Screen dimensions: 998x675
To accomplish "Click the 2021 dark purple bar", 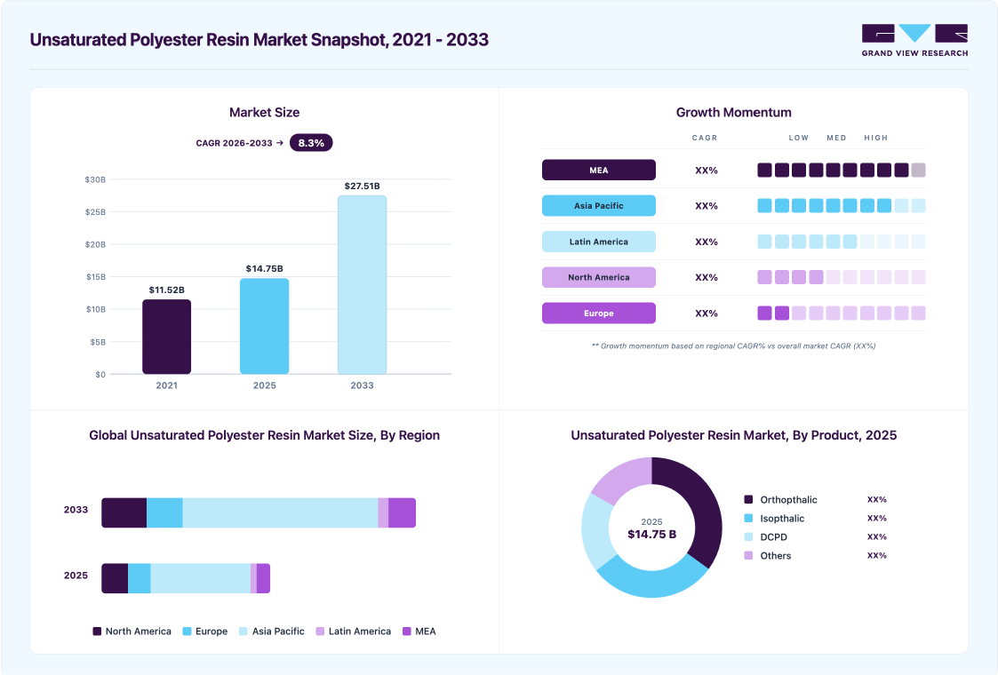I will (x=167, y=337).
